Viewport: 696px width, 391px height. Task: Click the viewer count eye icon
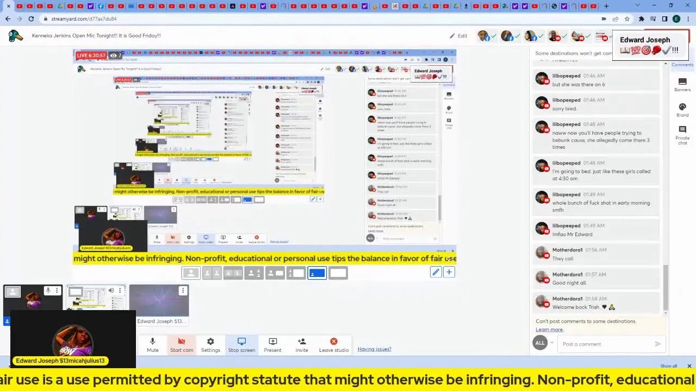[x=113, y=55]
